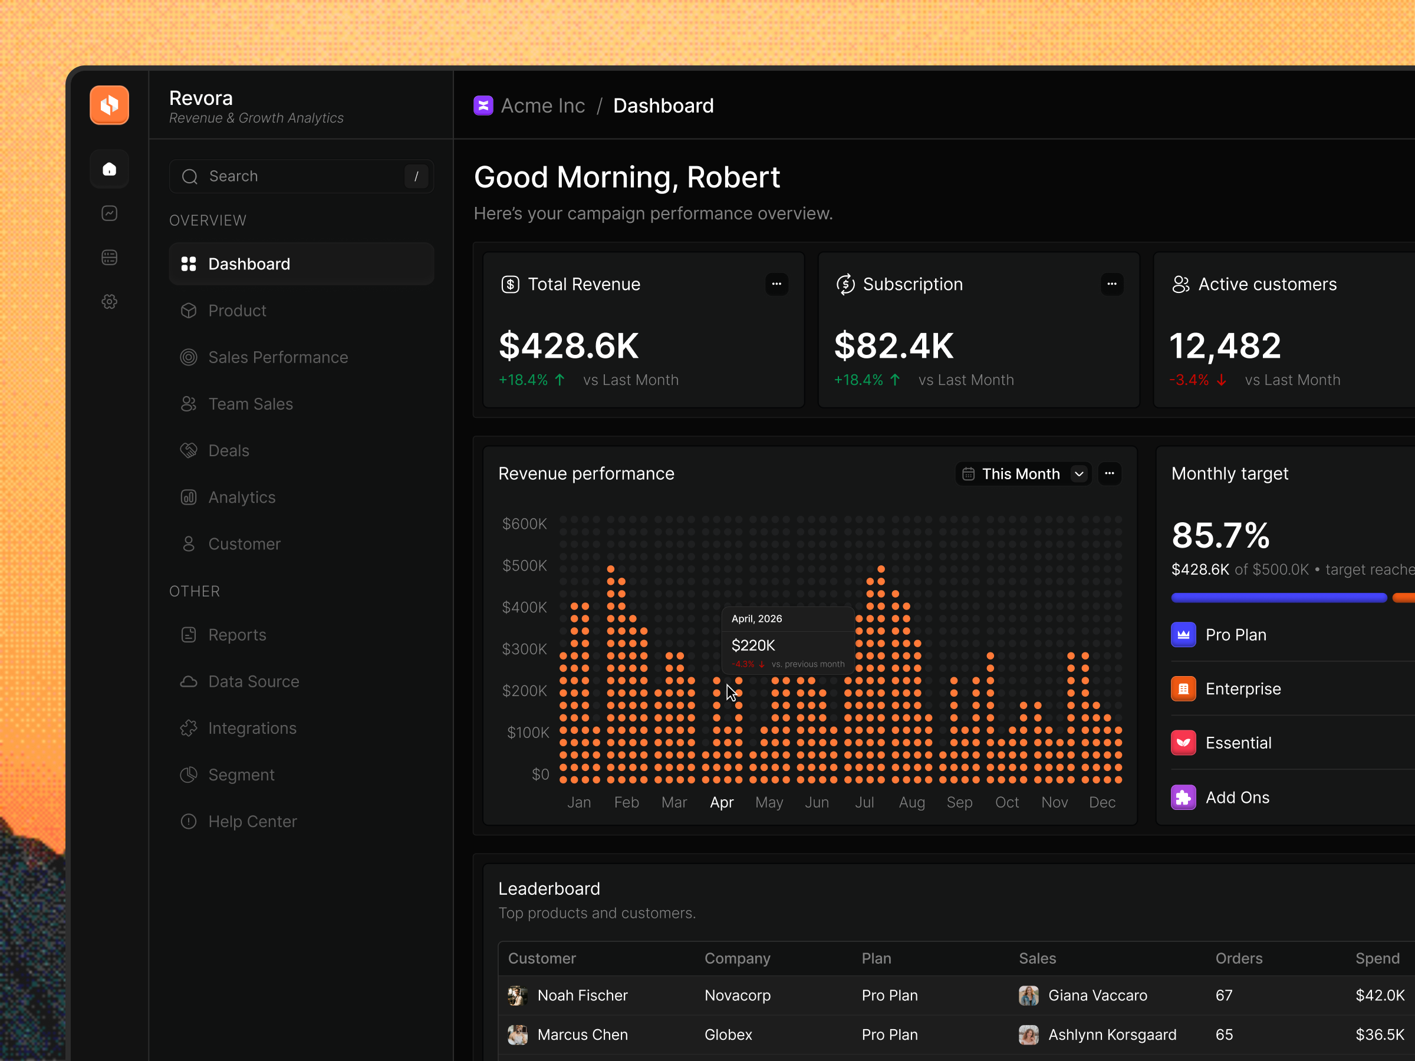Open Analytics in sidebar
Image resolution: width=1415 pixels, height=1061 pixels.
pyautogui.click(x=301, y=497)
